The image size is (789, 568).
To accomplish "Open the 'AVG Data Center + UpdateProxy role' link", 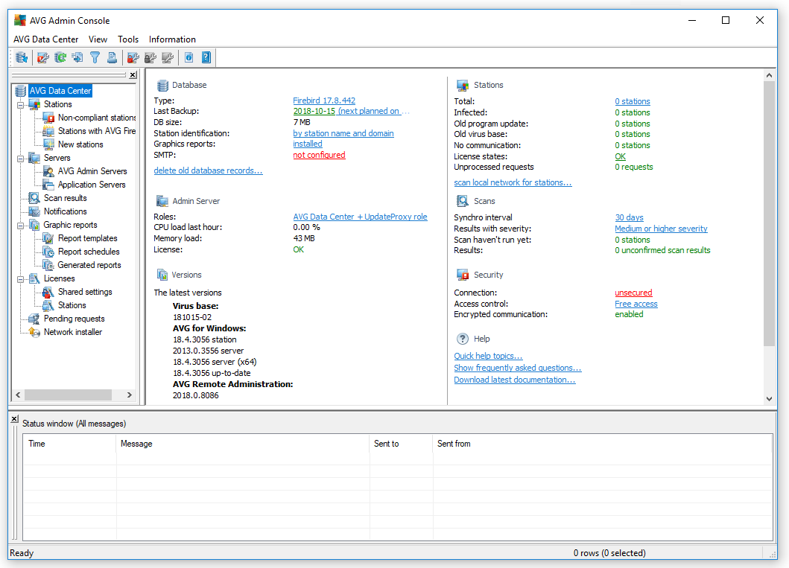I will pos(360,217).
